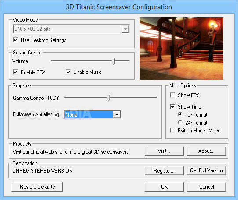Click the Get Full Version button
The image size is (238, 200).
click(x=206, y=170)
